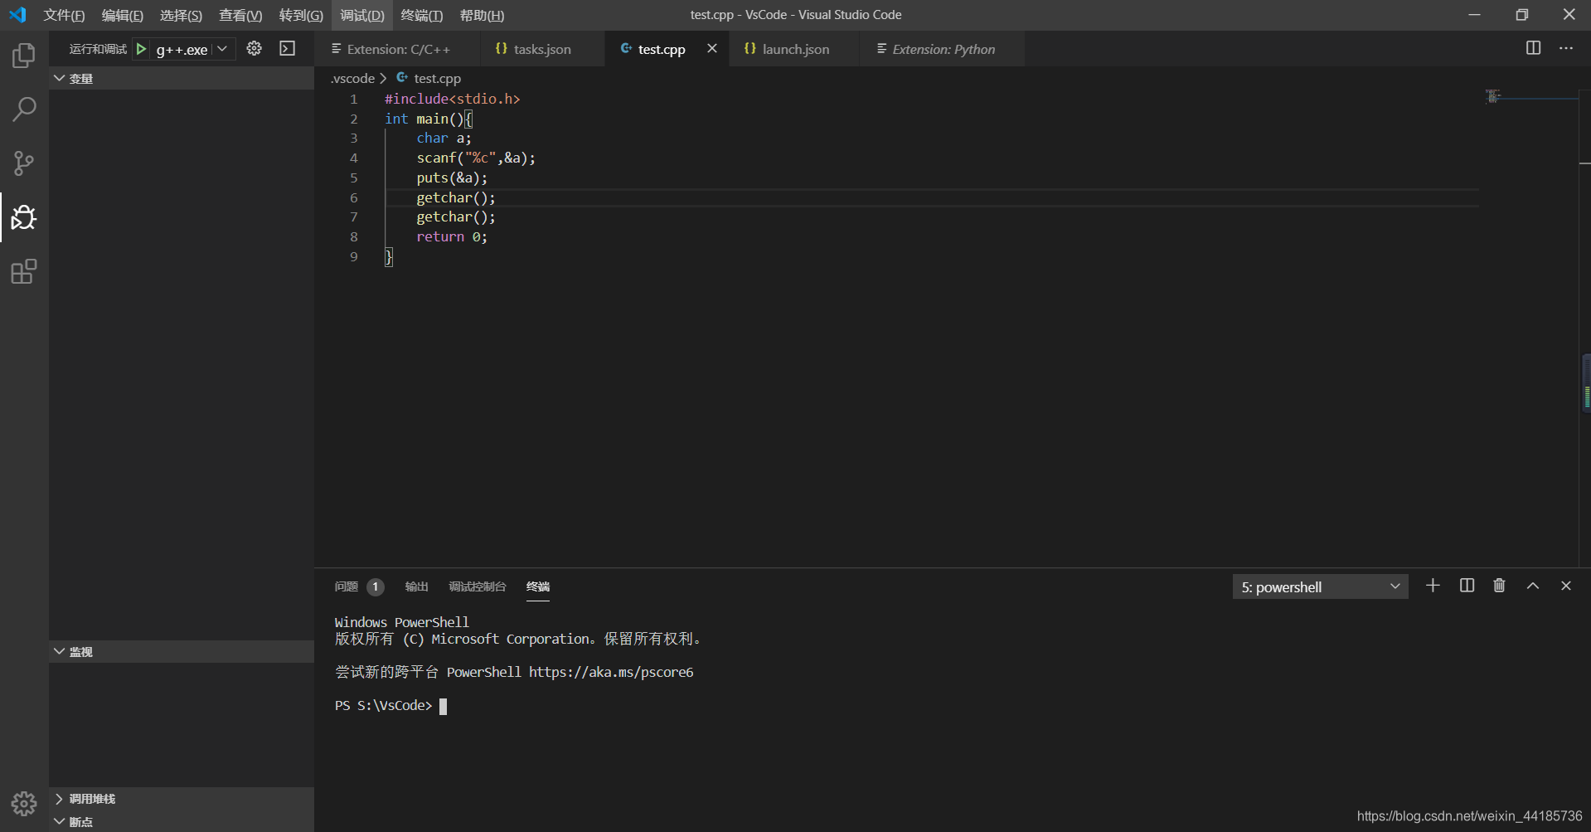Click the problems count badge 1
1591x832 pixels.
376,586
